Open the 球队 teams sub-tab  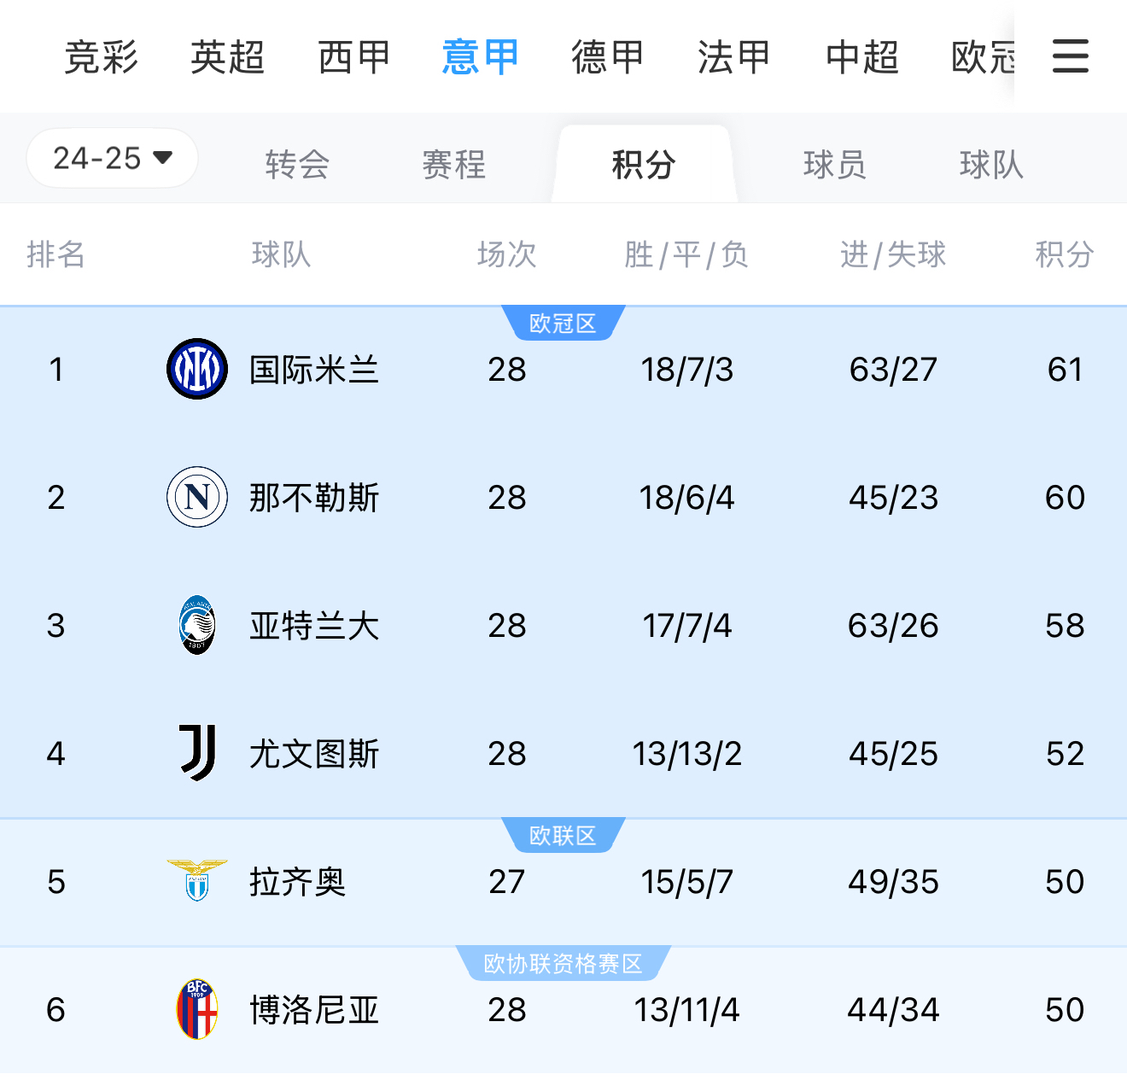click(x=990, y=164)
